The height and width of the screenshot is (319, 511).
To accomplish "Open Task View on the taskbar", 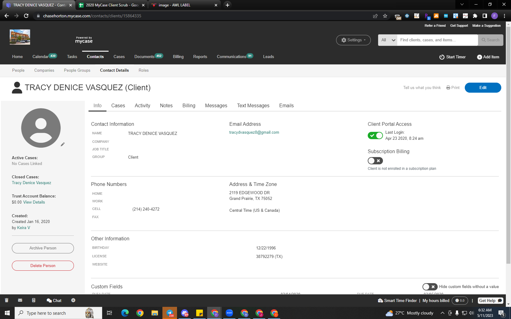I will coord(109,313).
